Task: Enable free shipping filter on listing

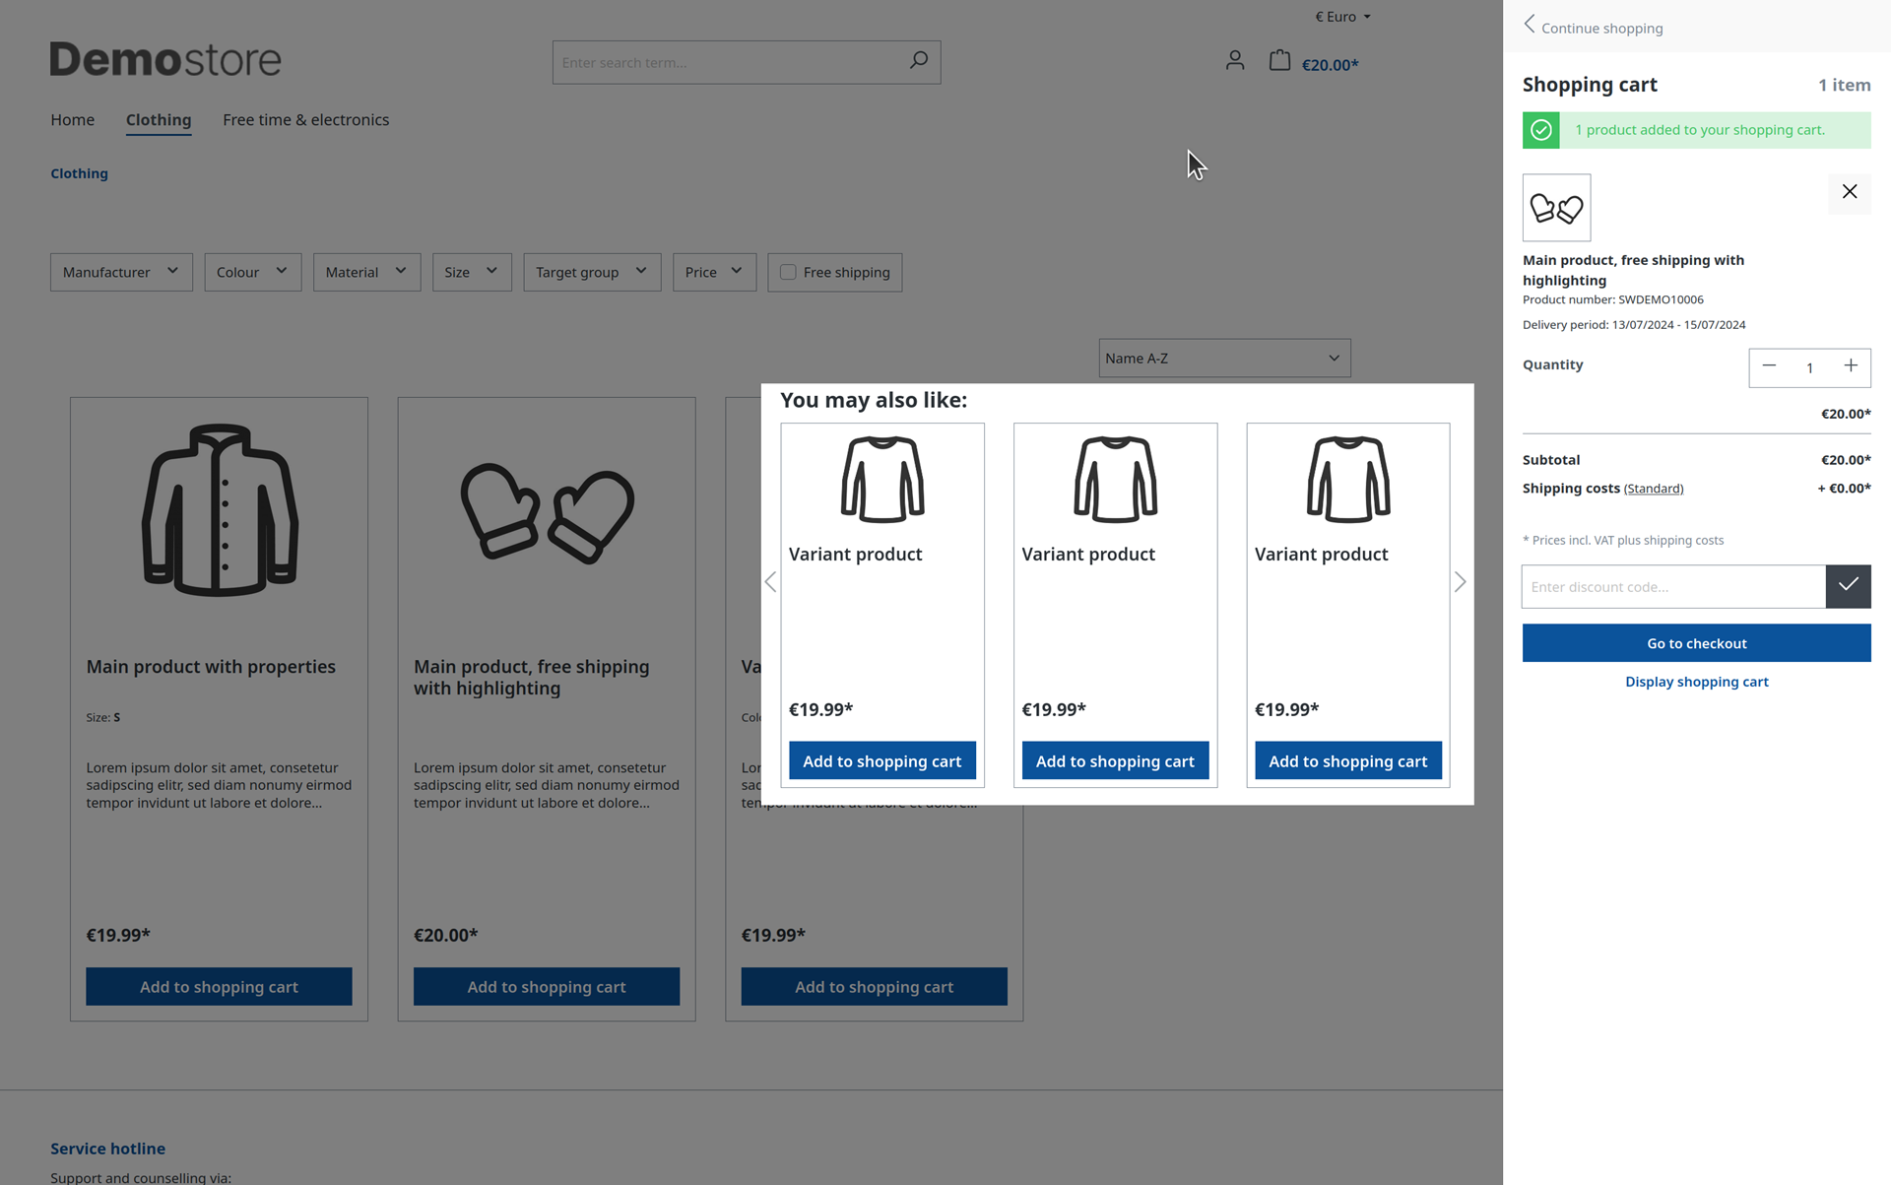Action: (789, 270)
